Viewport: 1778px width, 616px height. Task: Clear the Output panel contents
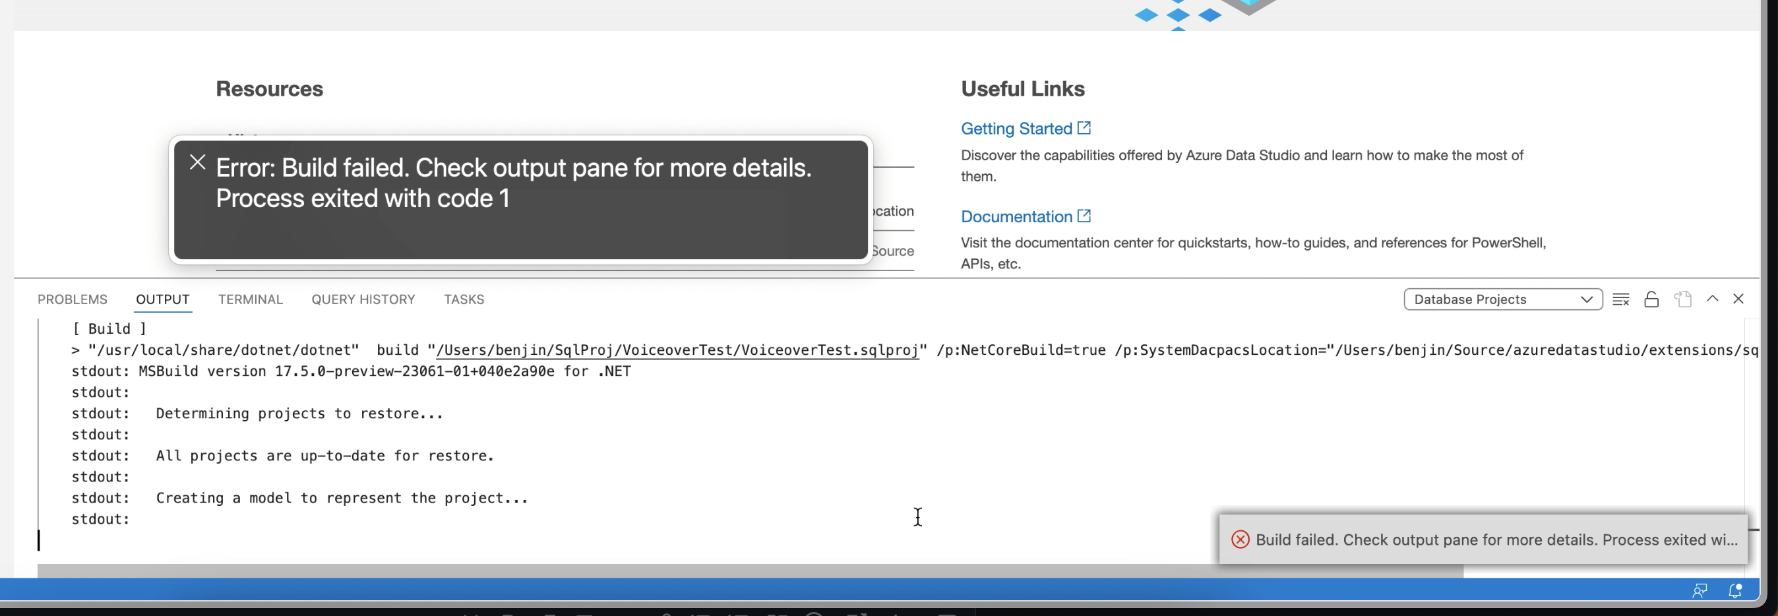(x=1620, y=299)
